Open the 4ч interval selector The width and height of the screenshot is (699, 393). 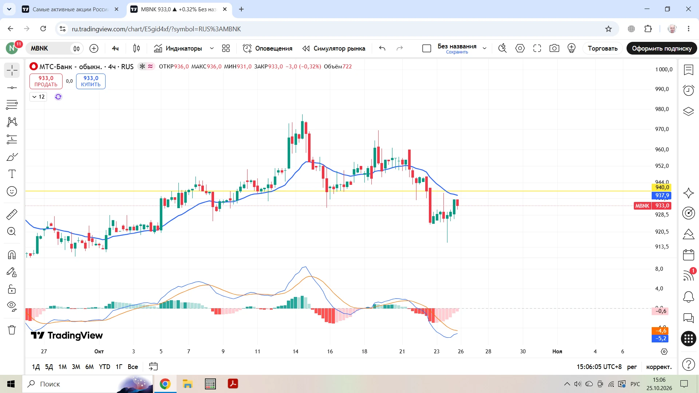115,48
